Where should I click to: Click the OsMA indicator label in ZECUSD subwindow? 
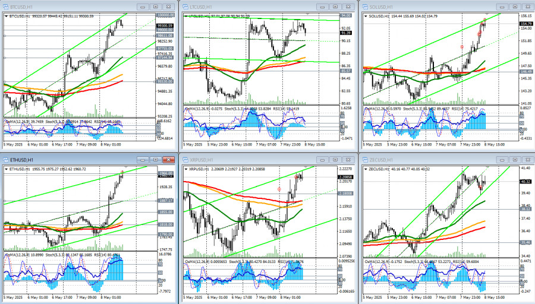point(382,262)
